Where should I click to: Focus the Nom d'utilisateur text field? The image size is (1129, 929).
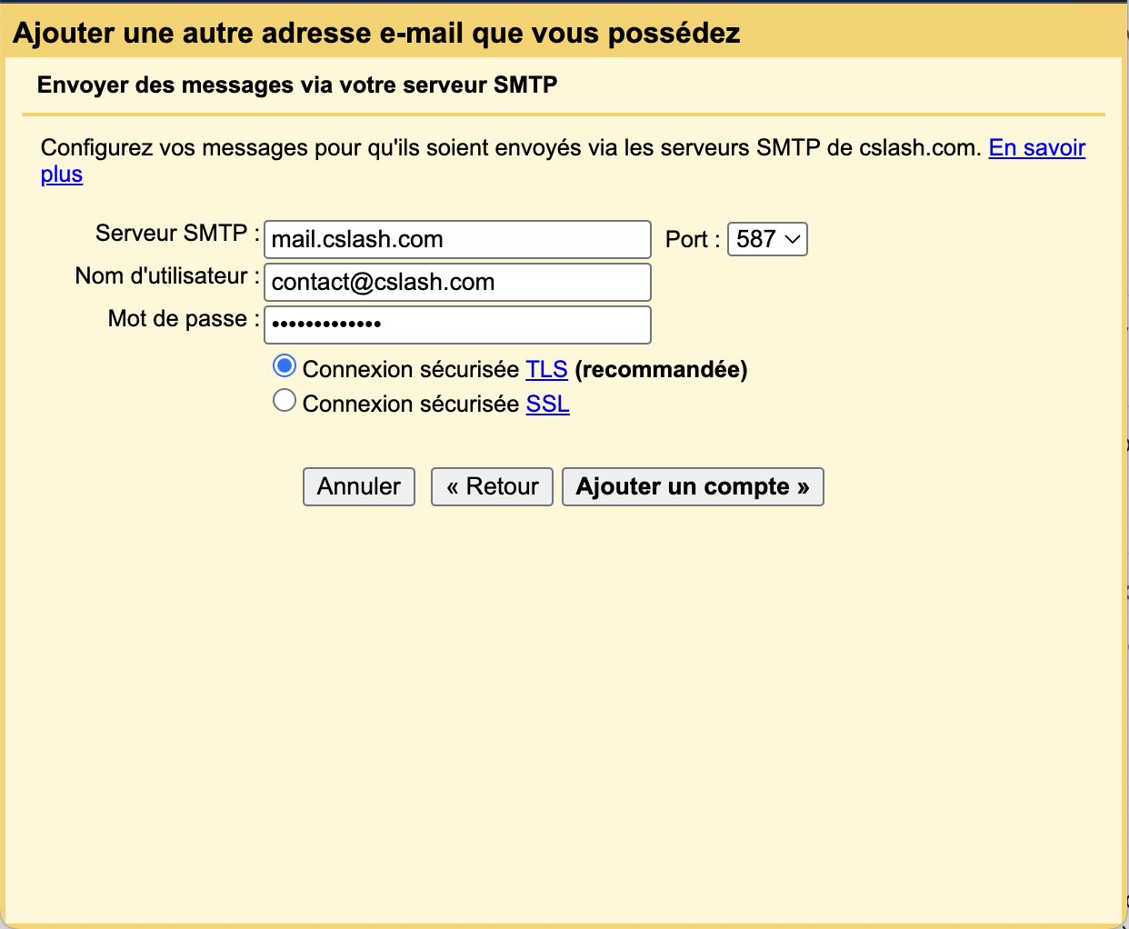pos(457,282)
